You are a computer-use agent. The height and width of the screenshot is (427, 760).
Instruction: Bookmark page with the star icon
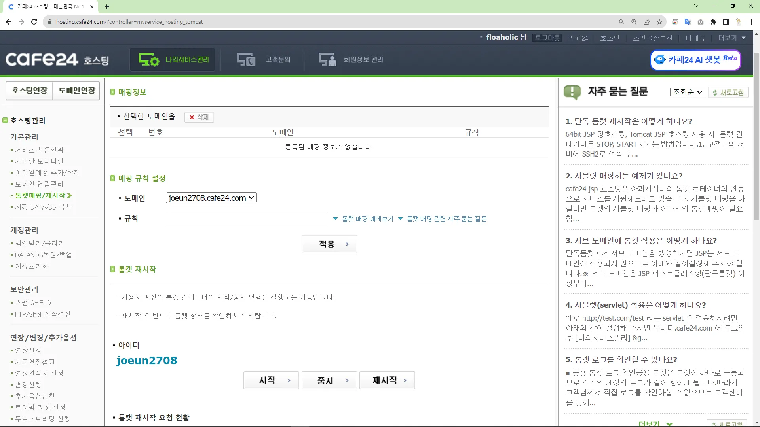[659, 22]
